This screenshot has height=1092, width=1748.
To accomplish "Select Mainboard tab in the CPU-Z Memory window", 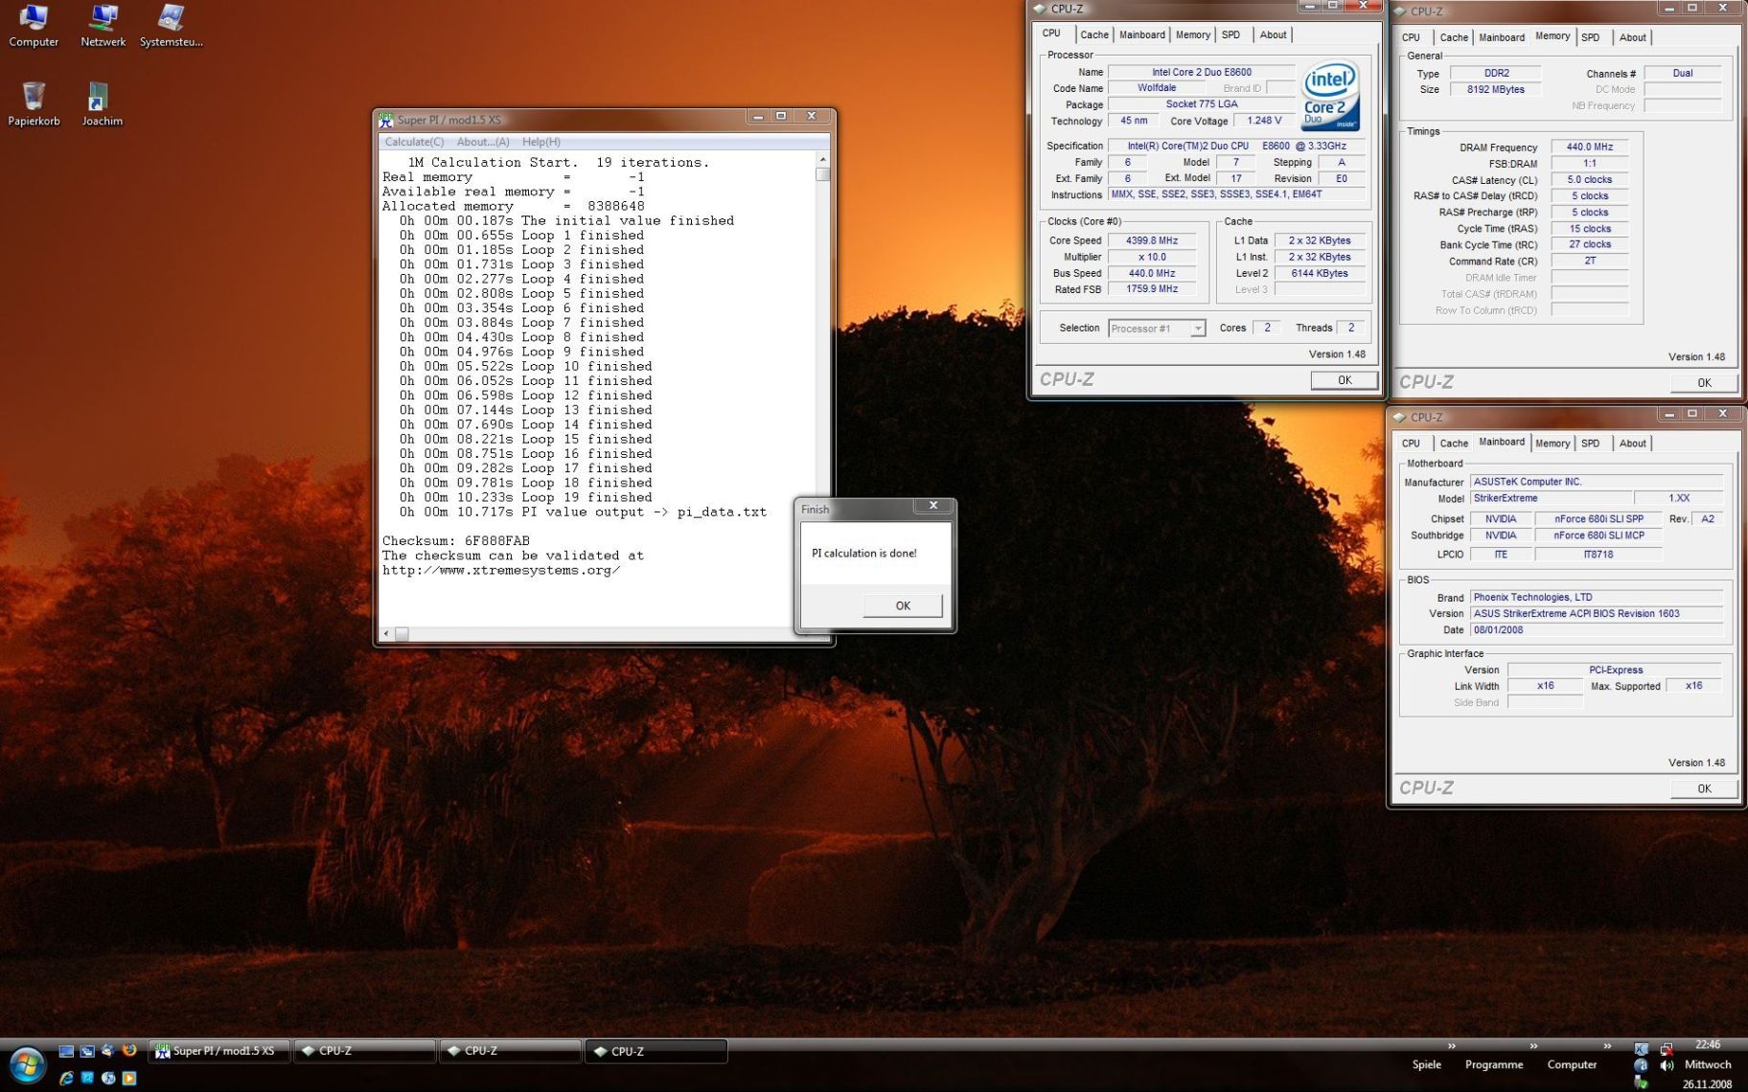I will [x=1502, y=37].
